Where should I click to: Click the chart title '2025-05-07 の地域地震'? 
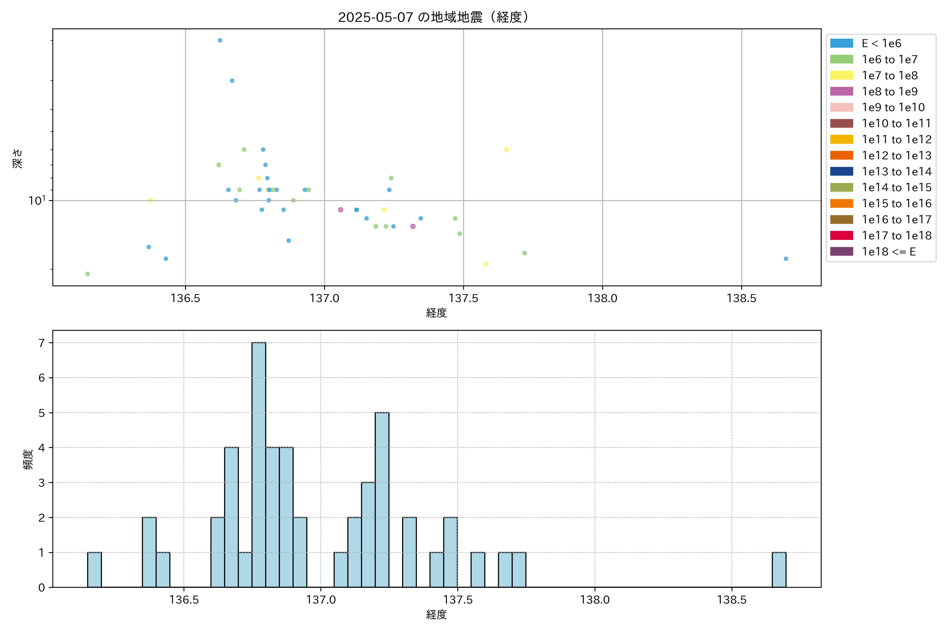pos(433,17)
